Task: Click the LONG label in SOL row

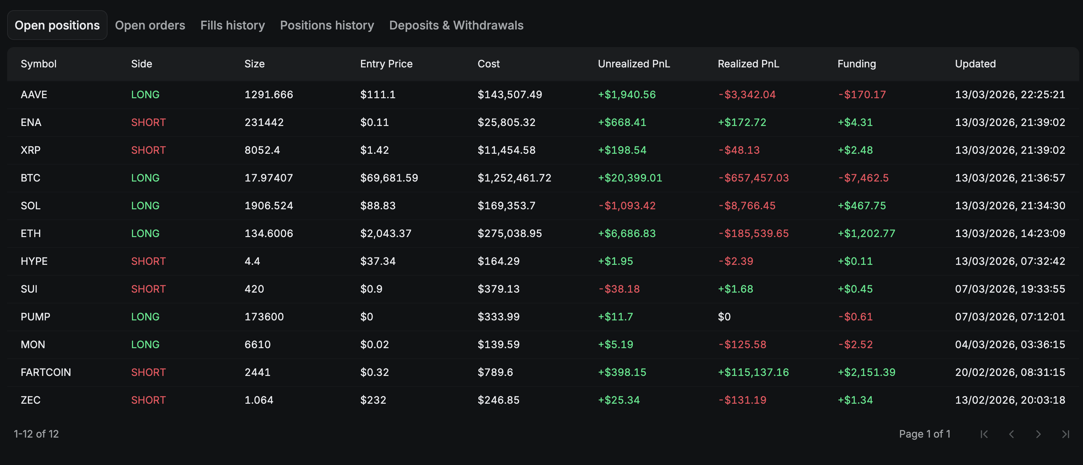Action: [146, 206]
